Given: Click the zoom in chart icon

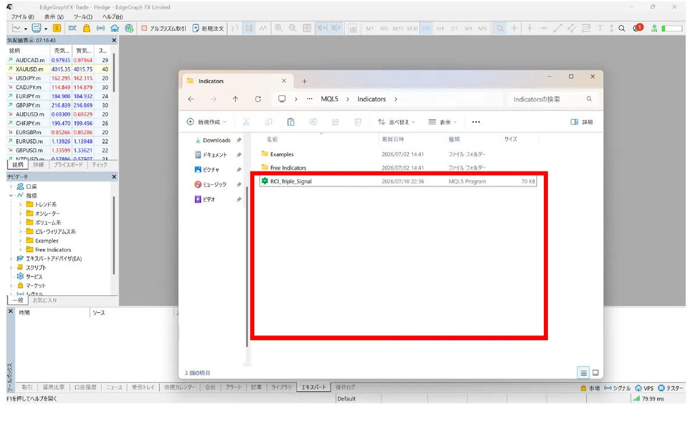Looking at the screenshot, I should point(279,28).
